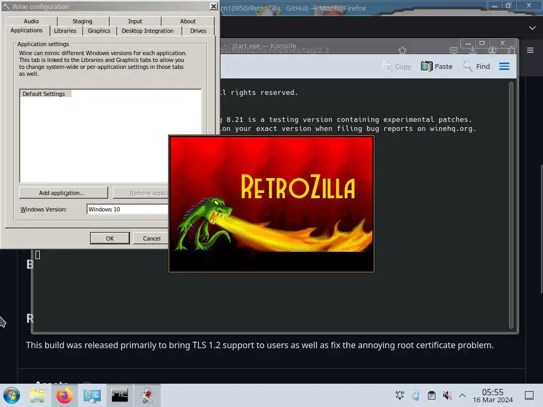Open the Input tab
The width and height of the screenshot is (543, 407).
pyautogui.click(x=135, y=21)
